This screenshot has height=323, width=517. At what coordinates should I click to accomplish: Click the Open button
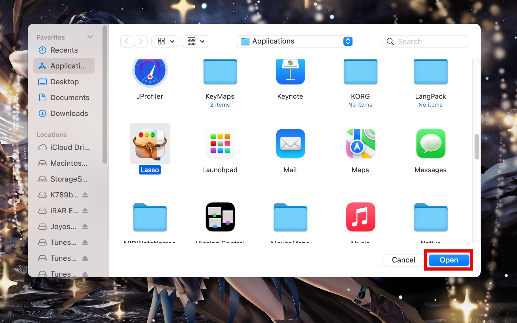[x=448, y=260]
